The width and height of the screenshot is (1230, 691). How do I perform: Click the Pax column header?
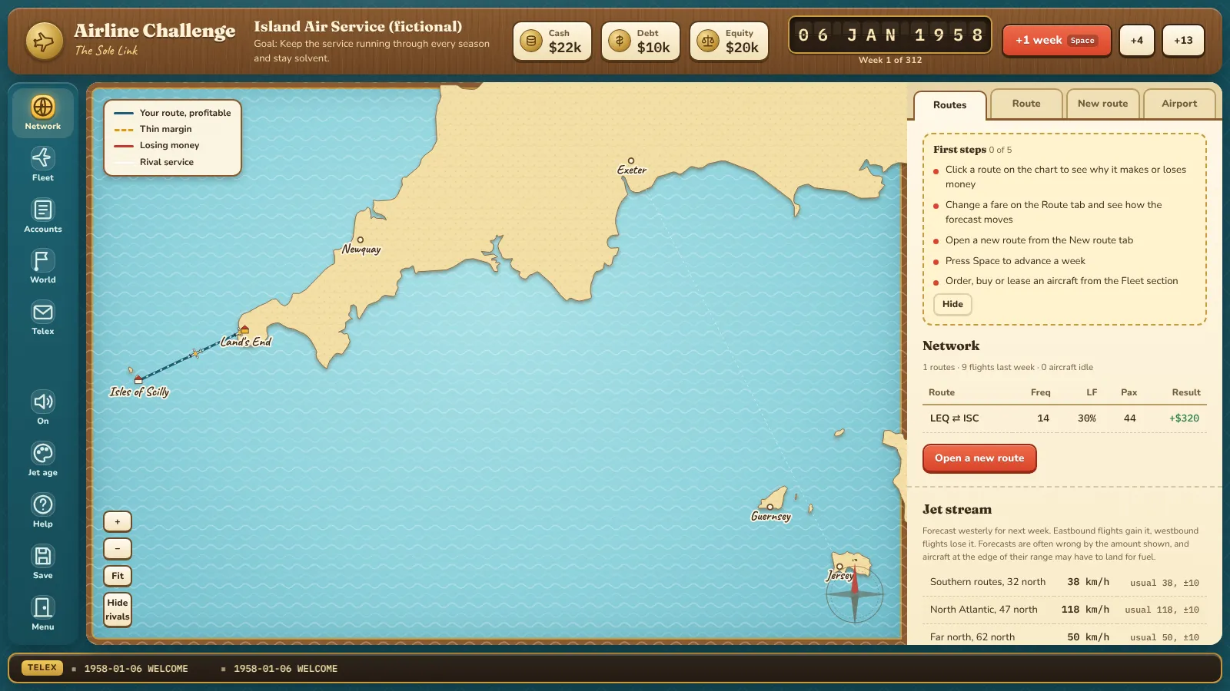(1129, 392)
